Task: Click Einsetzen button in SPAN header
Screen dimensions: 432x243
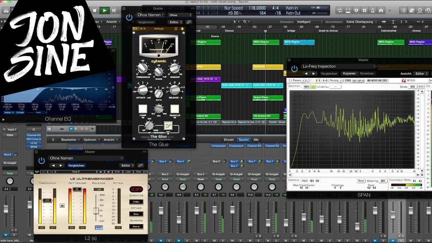Action: 367,74
